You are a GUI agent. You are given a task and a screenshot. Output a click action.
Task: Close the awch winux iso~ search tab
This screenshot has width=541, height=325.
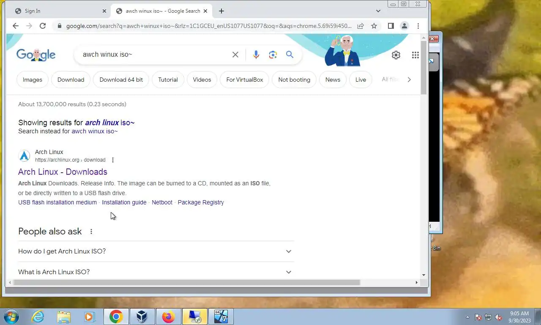pyautogui.click(x=206, y=11)
